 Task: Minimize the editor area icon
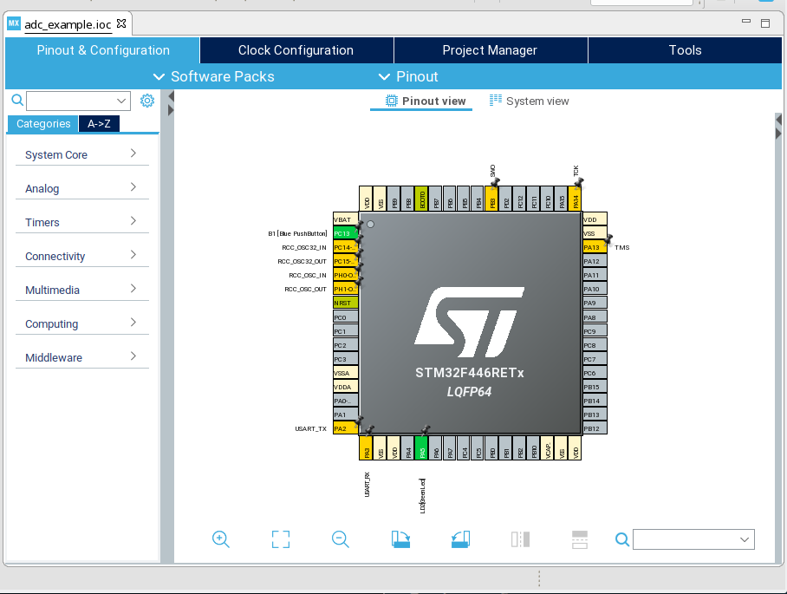[x=746, y=21]
